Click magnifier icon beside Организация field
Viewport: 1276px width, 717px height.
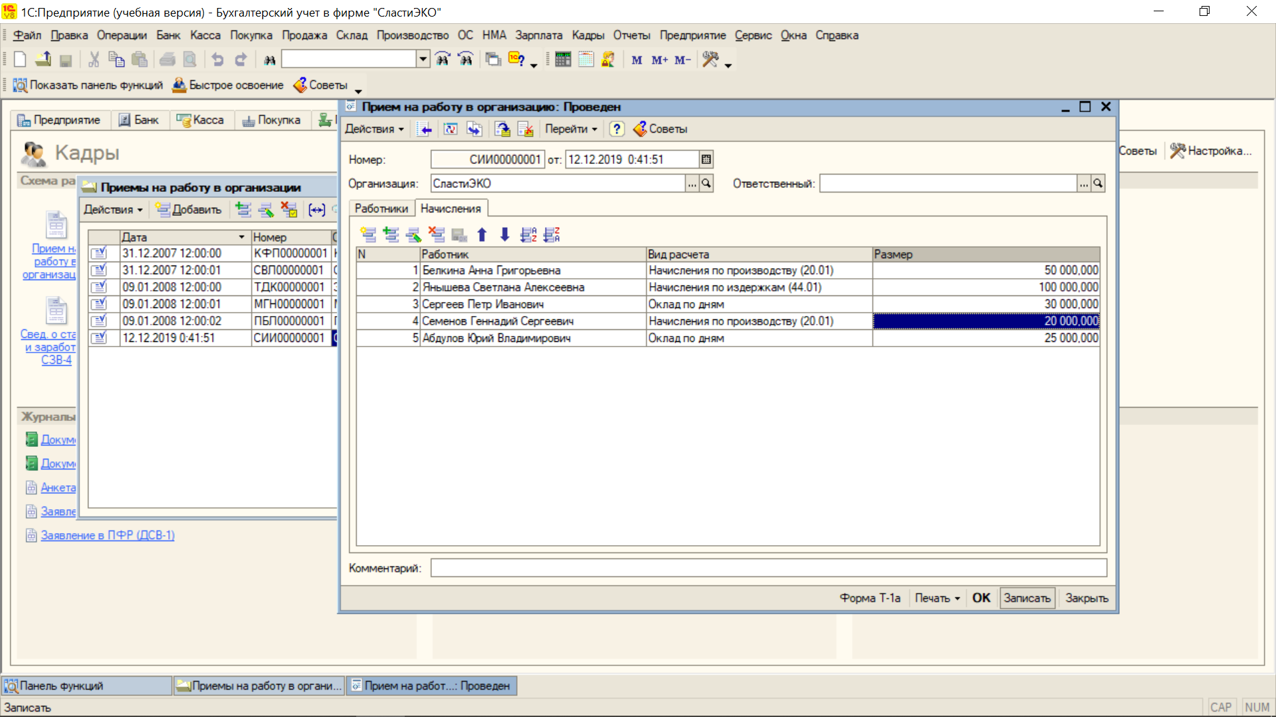(x=706, y=183)
